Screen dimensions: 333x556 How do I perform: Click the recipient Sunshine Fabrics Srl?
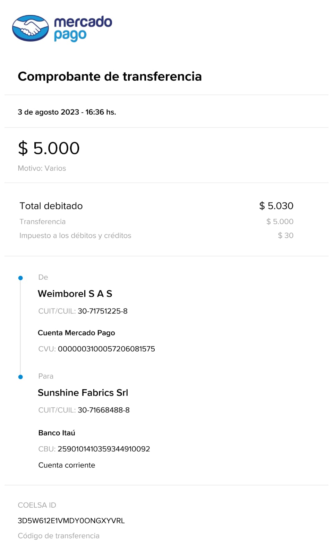click(83, 393)
